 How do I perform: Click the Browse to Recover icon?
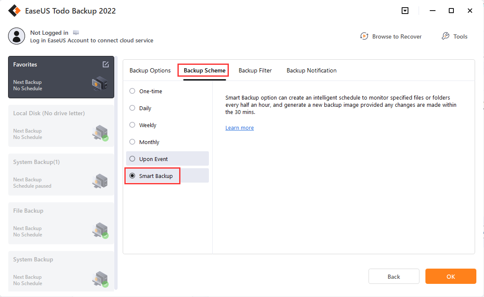click(364, 36)
